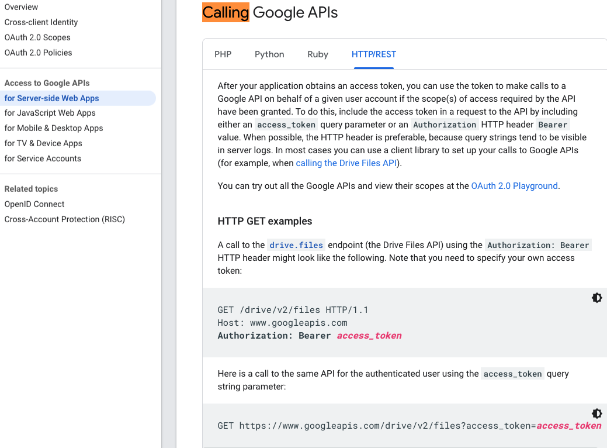Click the GET https://www.googleapis.com URL code line
This screenshot has width=607, height=448.
(x=410, y=426)
